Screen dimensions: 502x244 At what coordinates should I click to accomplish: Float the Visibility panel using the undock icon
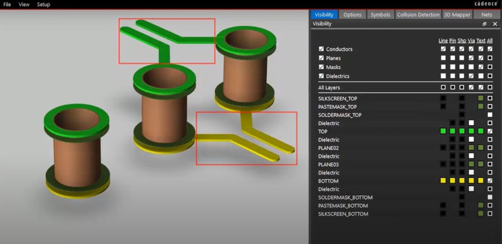(484, 24)
